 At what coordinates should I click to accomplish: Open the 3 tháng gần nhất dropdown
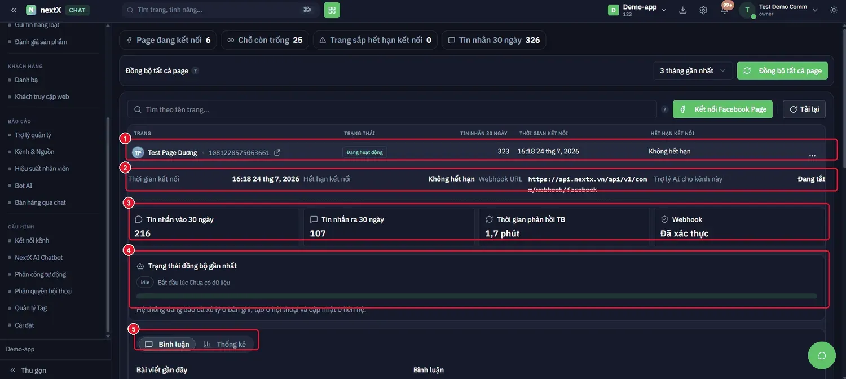[693, 70]
